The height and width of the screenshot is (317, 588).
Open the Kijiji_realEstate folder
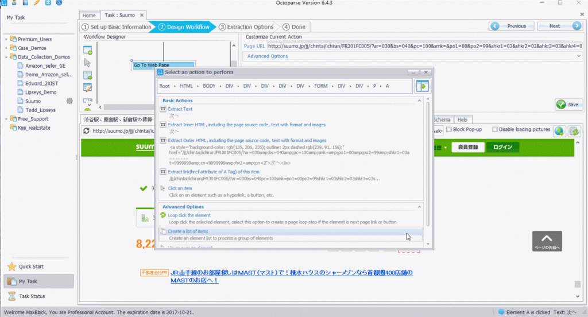34,127
